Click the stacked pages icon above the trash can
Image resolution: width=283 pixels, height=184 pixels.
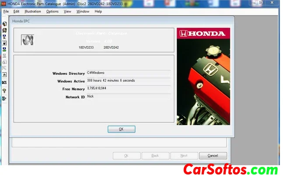click(x=4, y=24)
